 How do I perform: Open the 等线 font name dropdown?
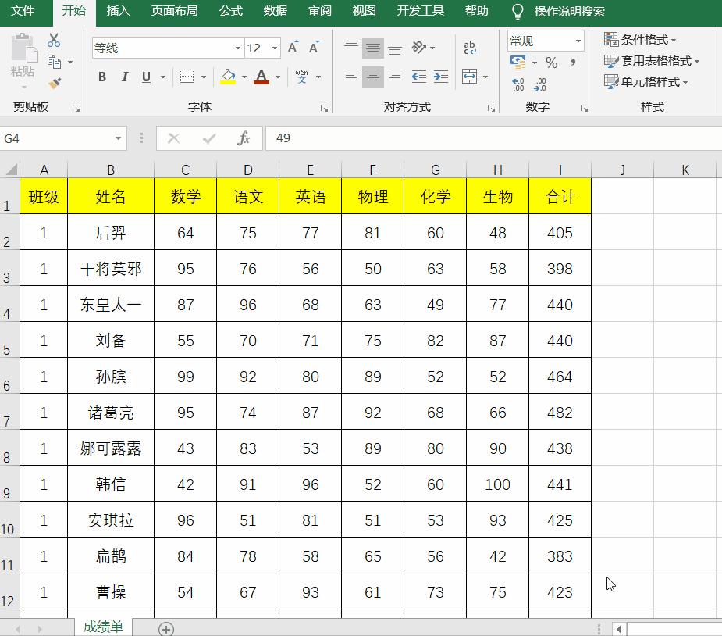[238, 48]
